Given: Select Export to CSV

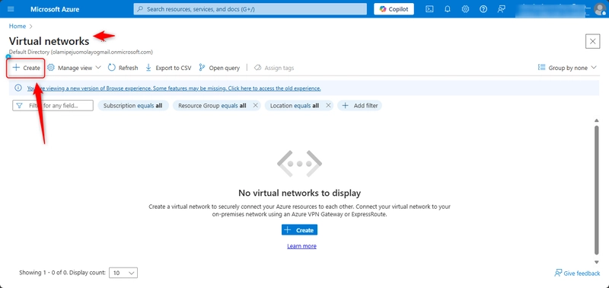Looking at the screenshot, I should [168, 68].
